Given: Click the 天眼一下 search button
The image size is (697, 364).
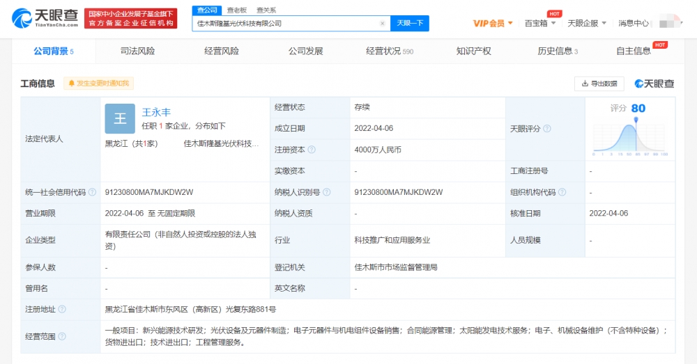Looking at the screenshot, I should 410,23.
